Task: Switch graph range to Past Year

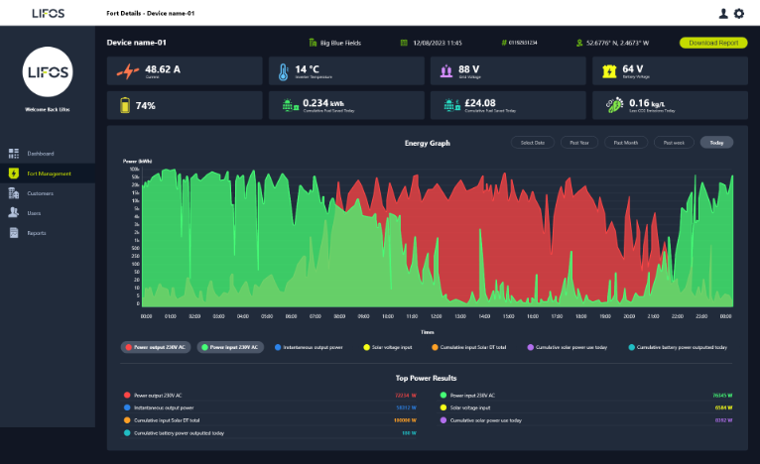Action: click(579, 143)
